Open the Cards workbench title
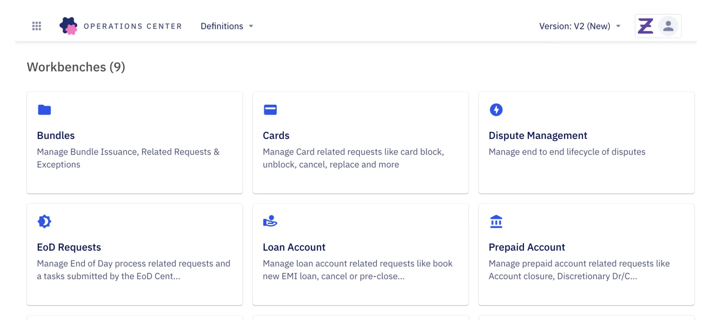This screenshot has width=712, height=320. tap(276, 136)
